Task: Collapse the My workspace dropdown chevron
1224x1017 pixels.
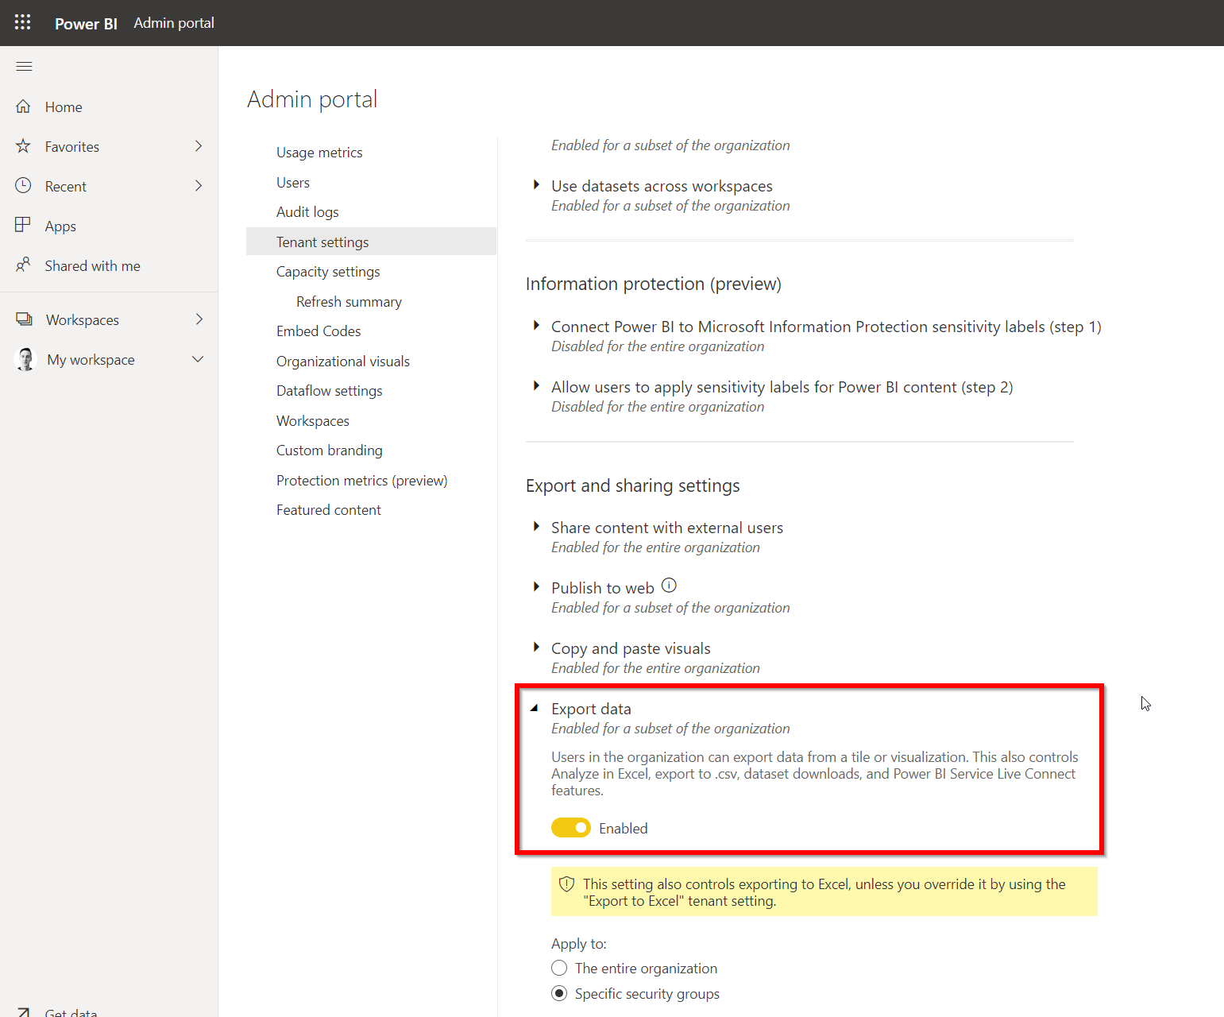Action: [x=199, y=359]
